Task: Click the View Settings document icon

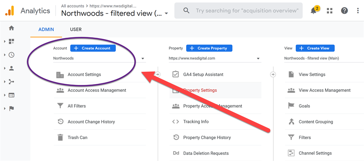Action: [x=291, y=75]
